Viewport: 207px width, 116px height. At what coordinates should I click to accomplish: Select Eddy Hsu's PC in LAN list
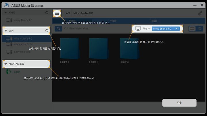(27, 52)
